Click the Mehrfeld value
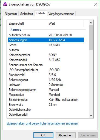Screen dimensions: 100x140 tap(54, 95)
